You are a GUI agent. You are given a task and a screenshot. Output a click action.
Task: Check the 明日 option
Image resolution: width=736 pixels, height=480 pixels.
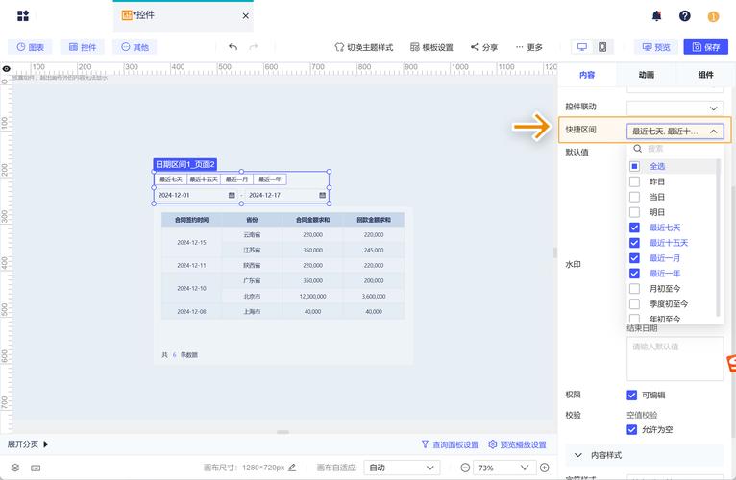coord(634,212)
